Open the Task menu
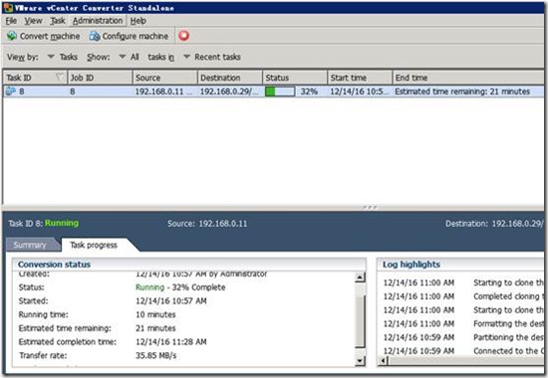 tap(58, 21)
